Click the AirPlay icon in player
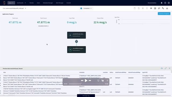The height and width of the screenshot is (97, 172). tap(98, 81)
